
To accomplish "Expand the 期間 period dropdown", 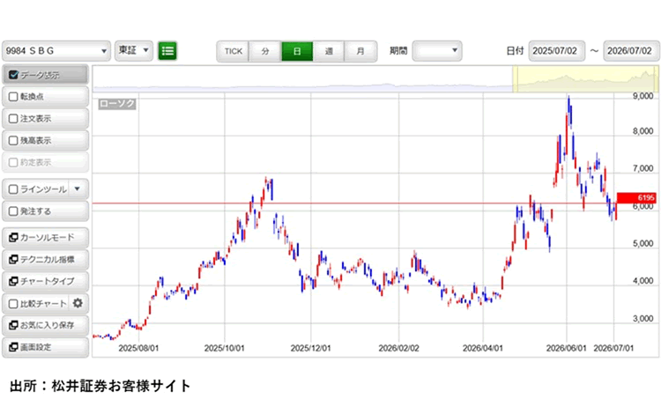I will point(437,51).
